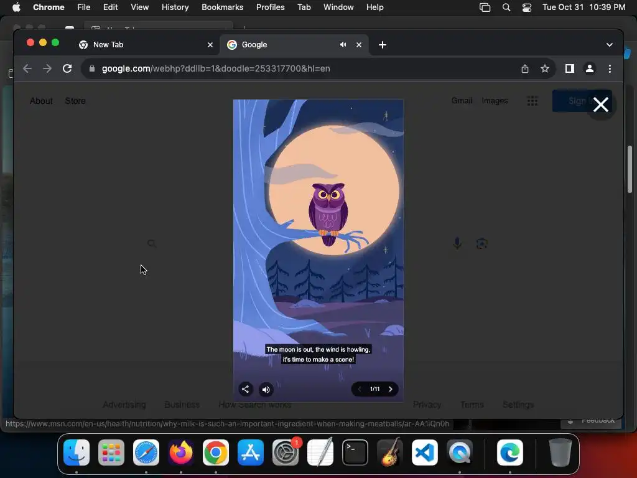Open the Apple menu
The width and height of the screenshot is (637, 478).
pyautogui.click(x=16, y=7)
